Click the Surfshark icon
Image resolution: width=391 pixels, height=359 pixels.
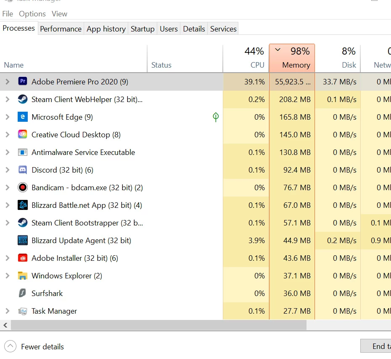point(23,293)
